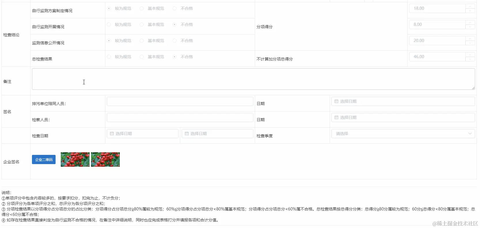Image resolution: width=480 pixels, height=228 pixels.
Task: Select 基本规范 for 总检查结果
Action: (142, 57)
